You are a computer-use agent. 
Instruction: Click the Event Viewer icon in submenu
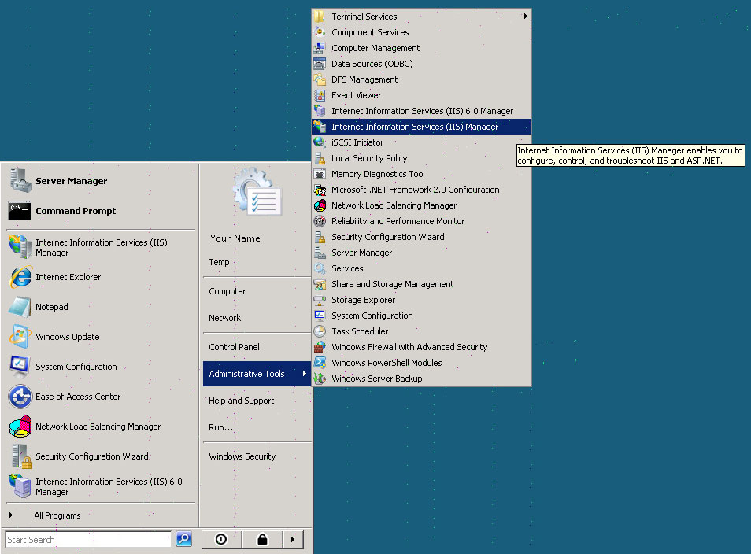point(320,95)
